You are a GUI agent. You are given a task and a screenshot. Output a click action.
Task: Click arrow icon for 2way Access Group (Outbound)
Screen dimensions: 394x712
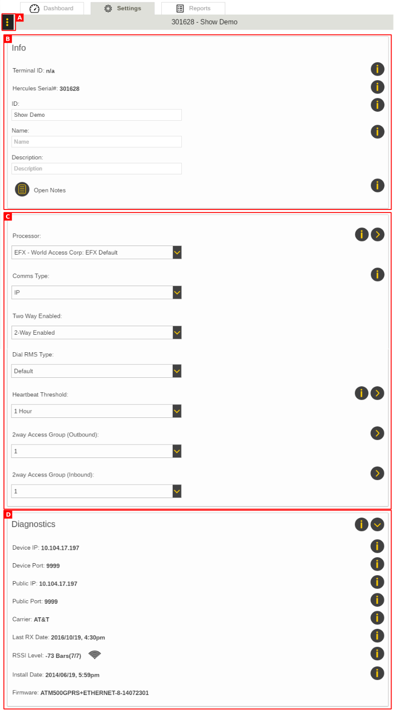click(377, 433)
